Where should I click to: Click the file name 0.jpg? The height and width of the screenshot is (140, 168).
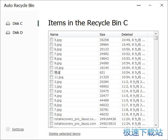point(58,114)
